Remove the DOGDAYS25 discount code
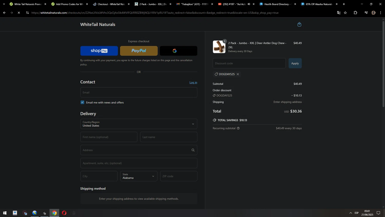This screenshot has height=217, width=385. 238,74
